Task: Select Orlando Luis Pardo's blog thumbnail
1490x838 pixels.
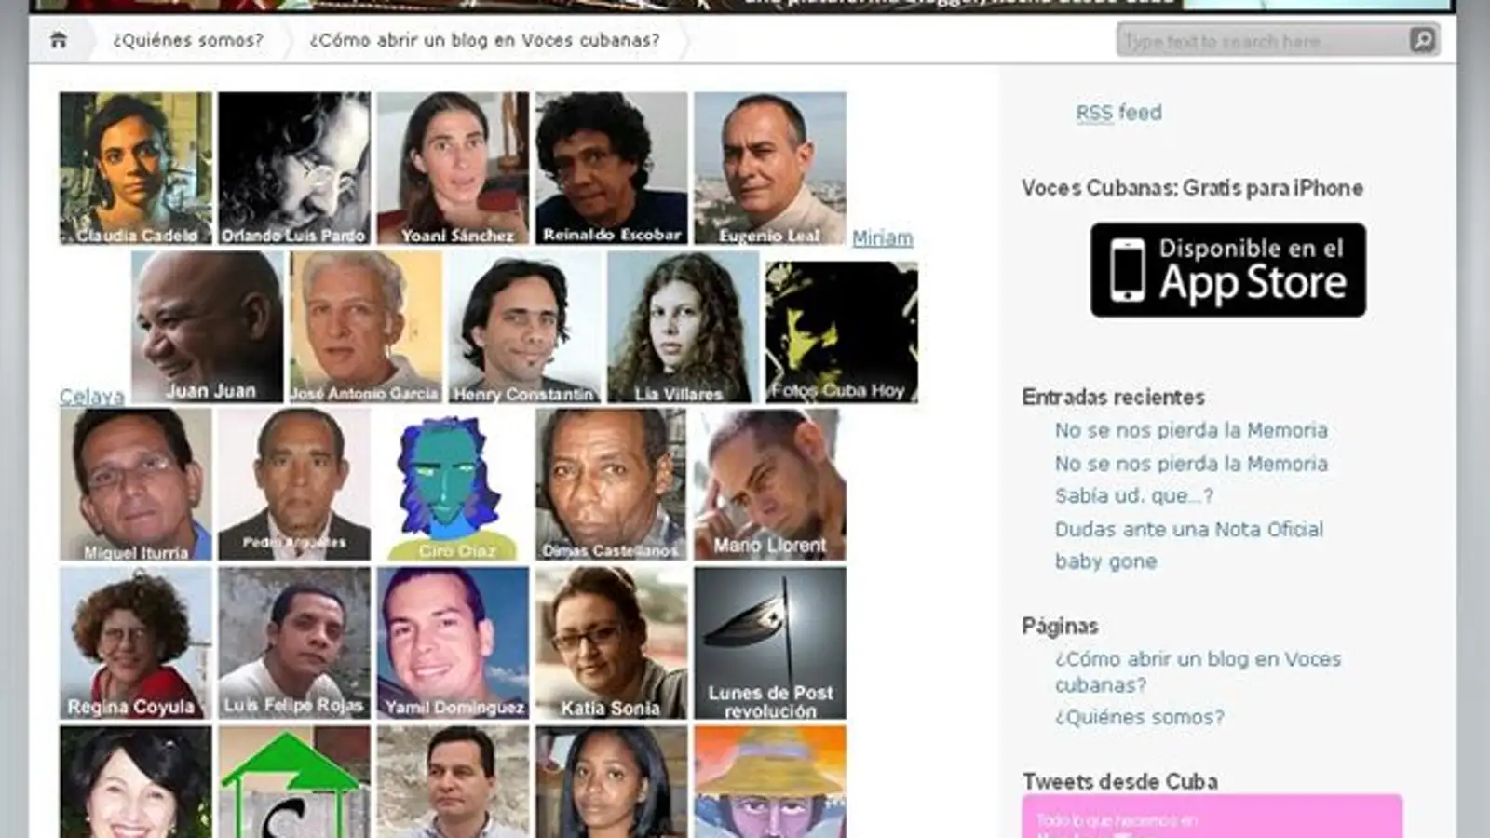Action: click(294, 168)
